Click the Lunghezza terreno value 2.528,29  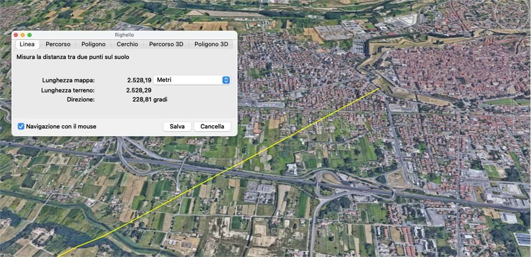pos(138,90)
